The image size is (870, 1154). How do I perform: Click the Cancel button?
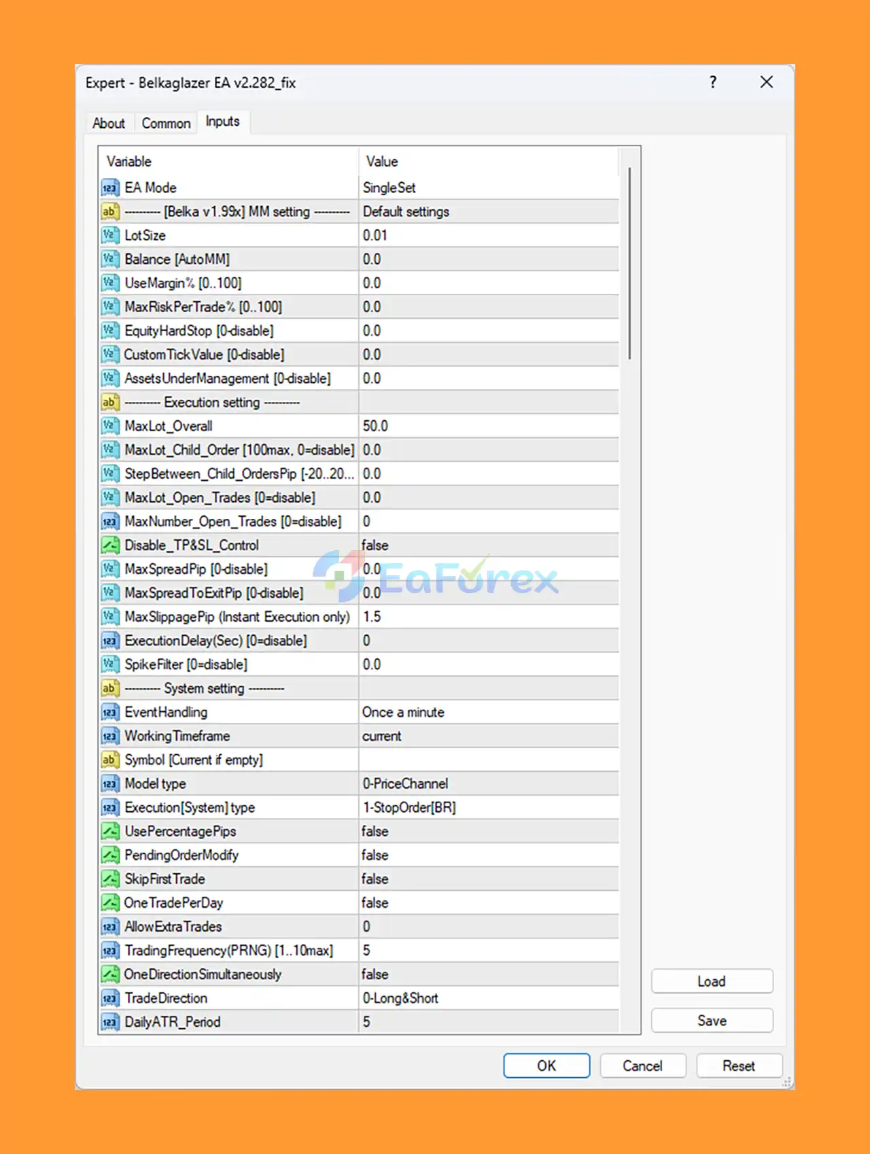point(642,1066)
